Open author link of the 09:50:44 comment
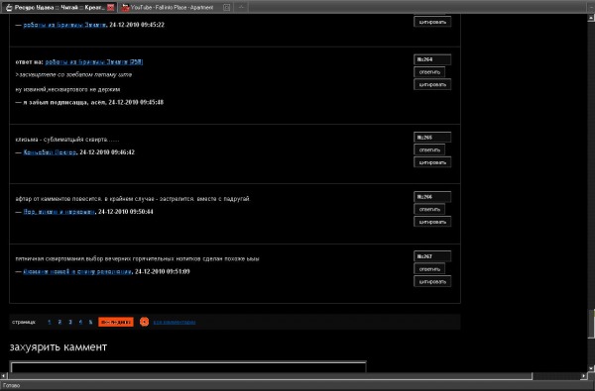This screenshot has height=391, width=595. click(59, 212)
